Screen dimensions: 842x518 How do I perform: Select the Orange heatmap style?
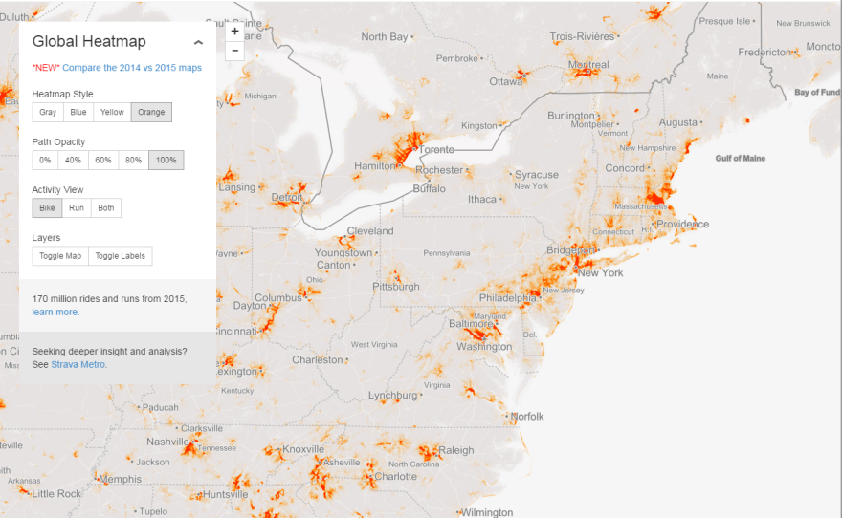pyautogui.click(x=151, y=112)
